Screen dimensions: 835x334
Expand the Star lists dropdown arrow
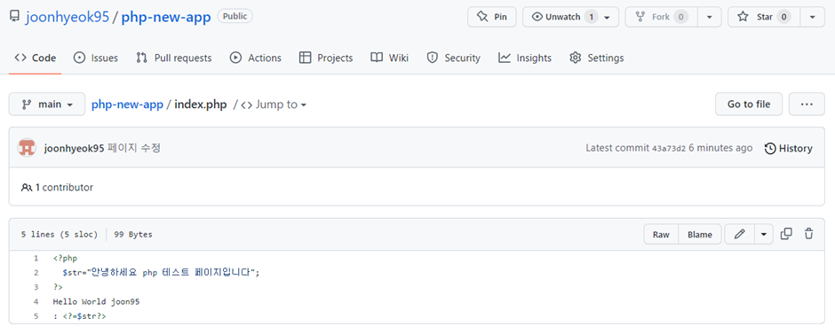[812, 17]
